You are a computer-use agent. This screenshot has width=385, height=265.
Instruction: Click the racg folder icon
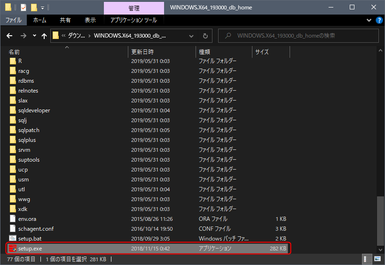pos(13,70)
